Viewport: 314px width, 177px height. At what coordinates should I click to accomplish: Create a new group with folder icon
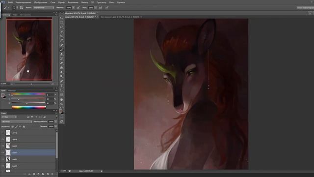(43, 174)
